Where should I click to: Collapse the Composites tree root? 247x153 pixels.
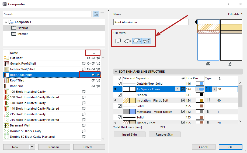(x=6, y=22)
